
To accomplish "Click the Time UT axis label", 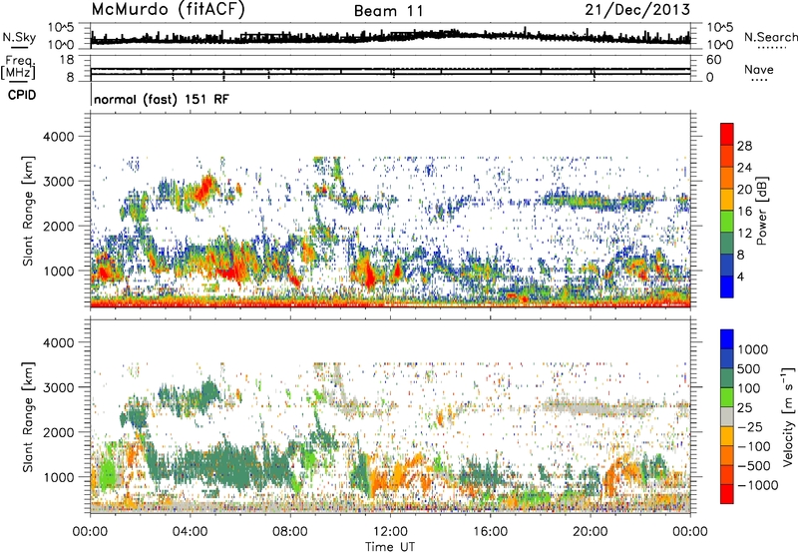I will [x=390, y=547].
